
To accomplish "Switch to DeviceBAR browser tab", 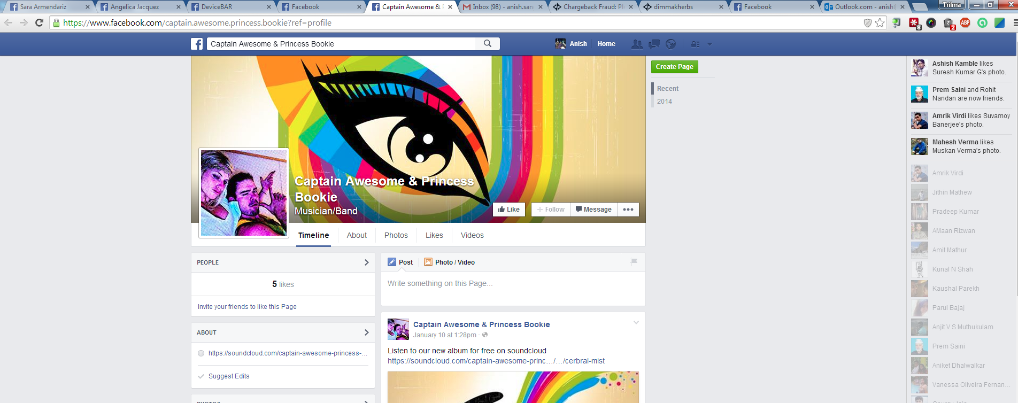I will (x=230, y=7).
